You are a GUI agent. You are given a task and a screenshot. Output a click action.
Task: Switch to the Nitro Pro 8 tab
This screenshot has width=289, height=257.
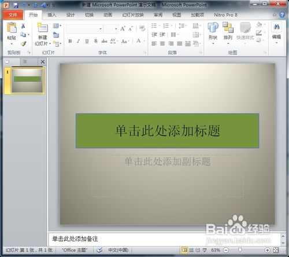click(225, 15)
